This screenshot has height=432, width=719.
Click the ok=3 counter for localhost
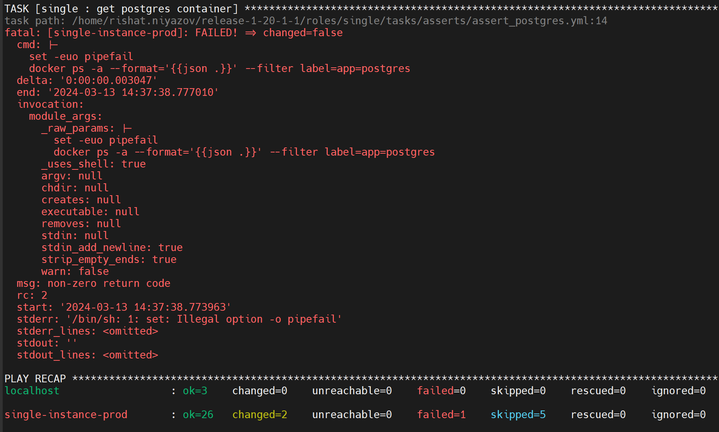[195, 390]
